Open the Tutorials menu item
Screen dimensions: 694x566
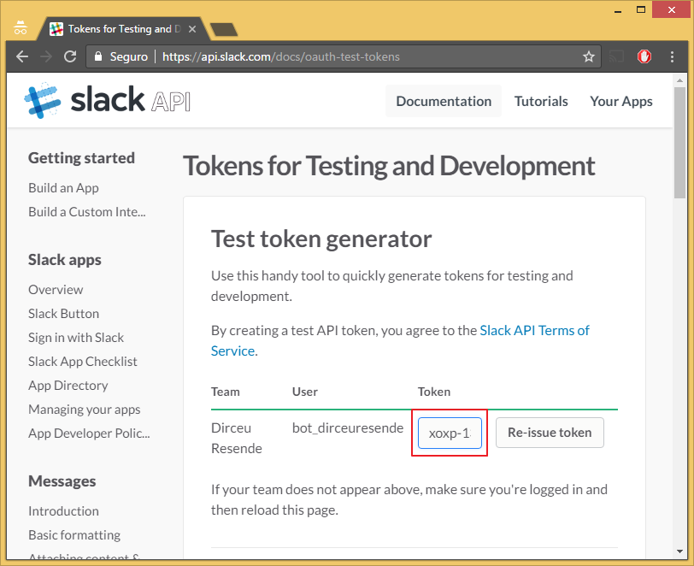pos(541,101)
